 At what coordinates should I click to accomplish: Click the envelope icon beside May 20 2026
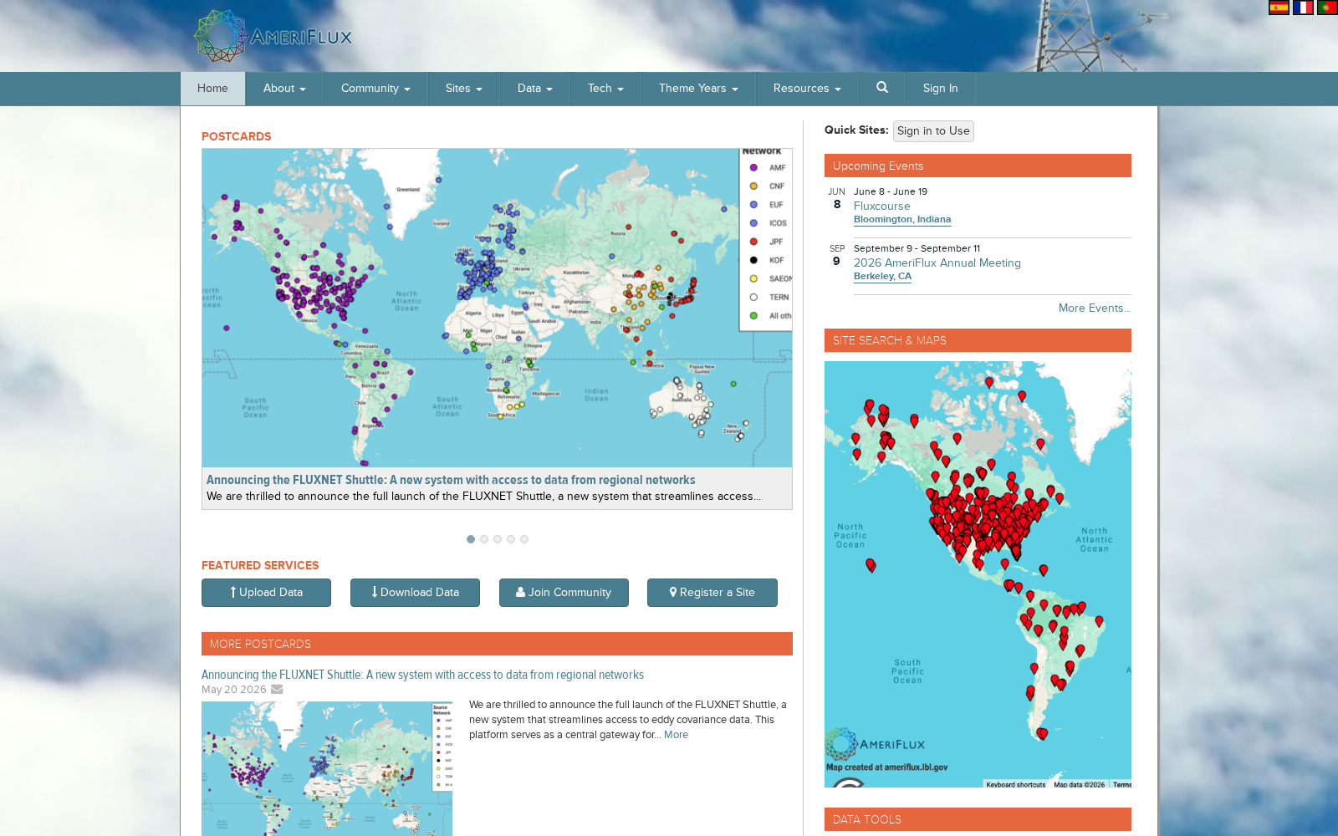pos(277,690)
